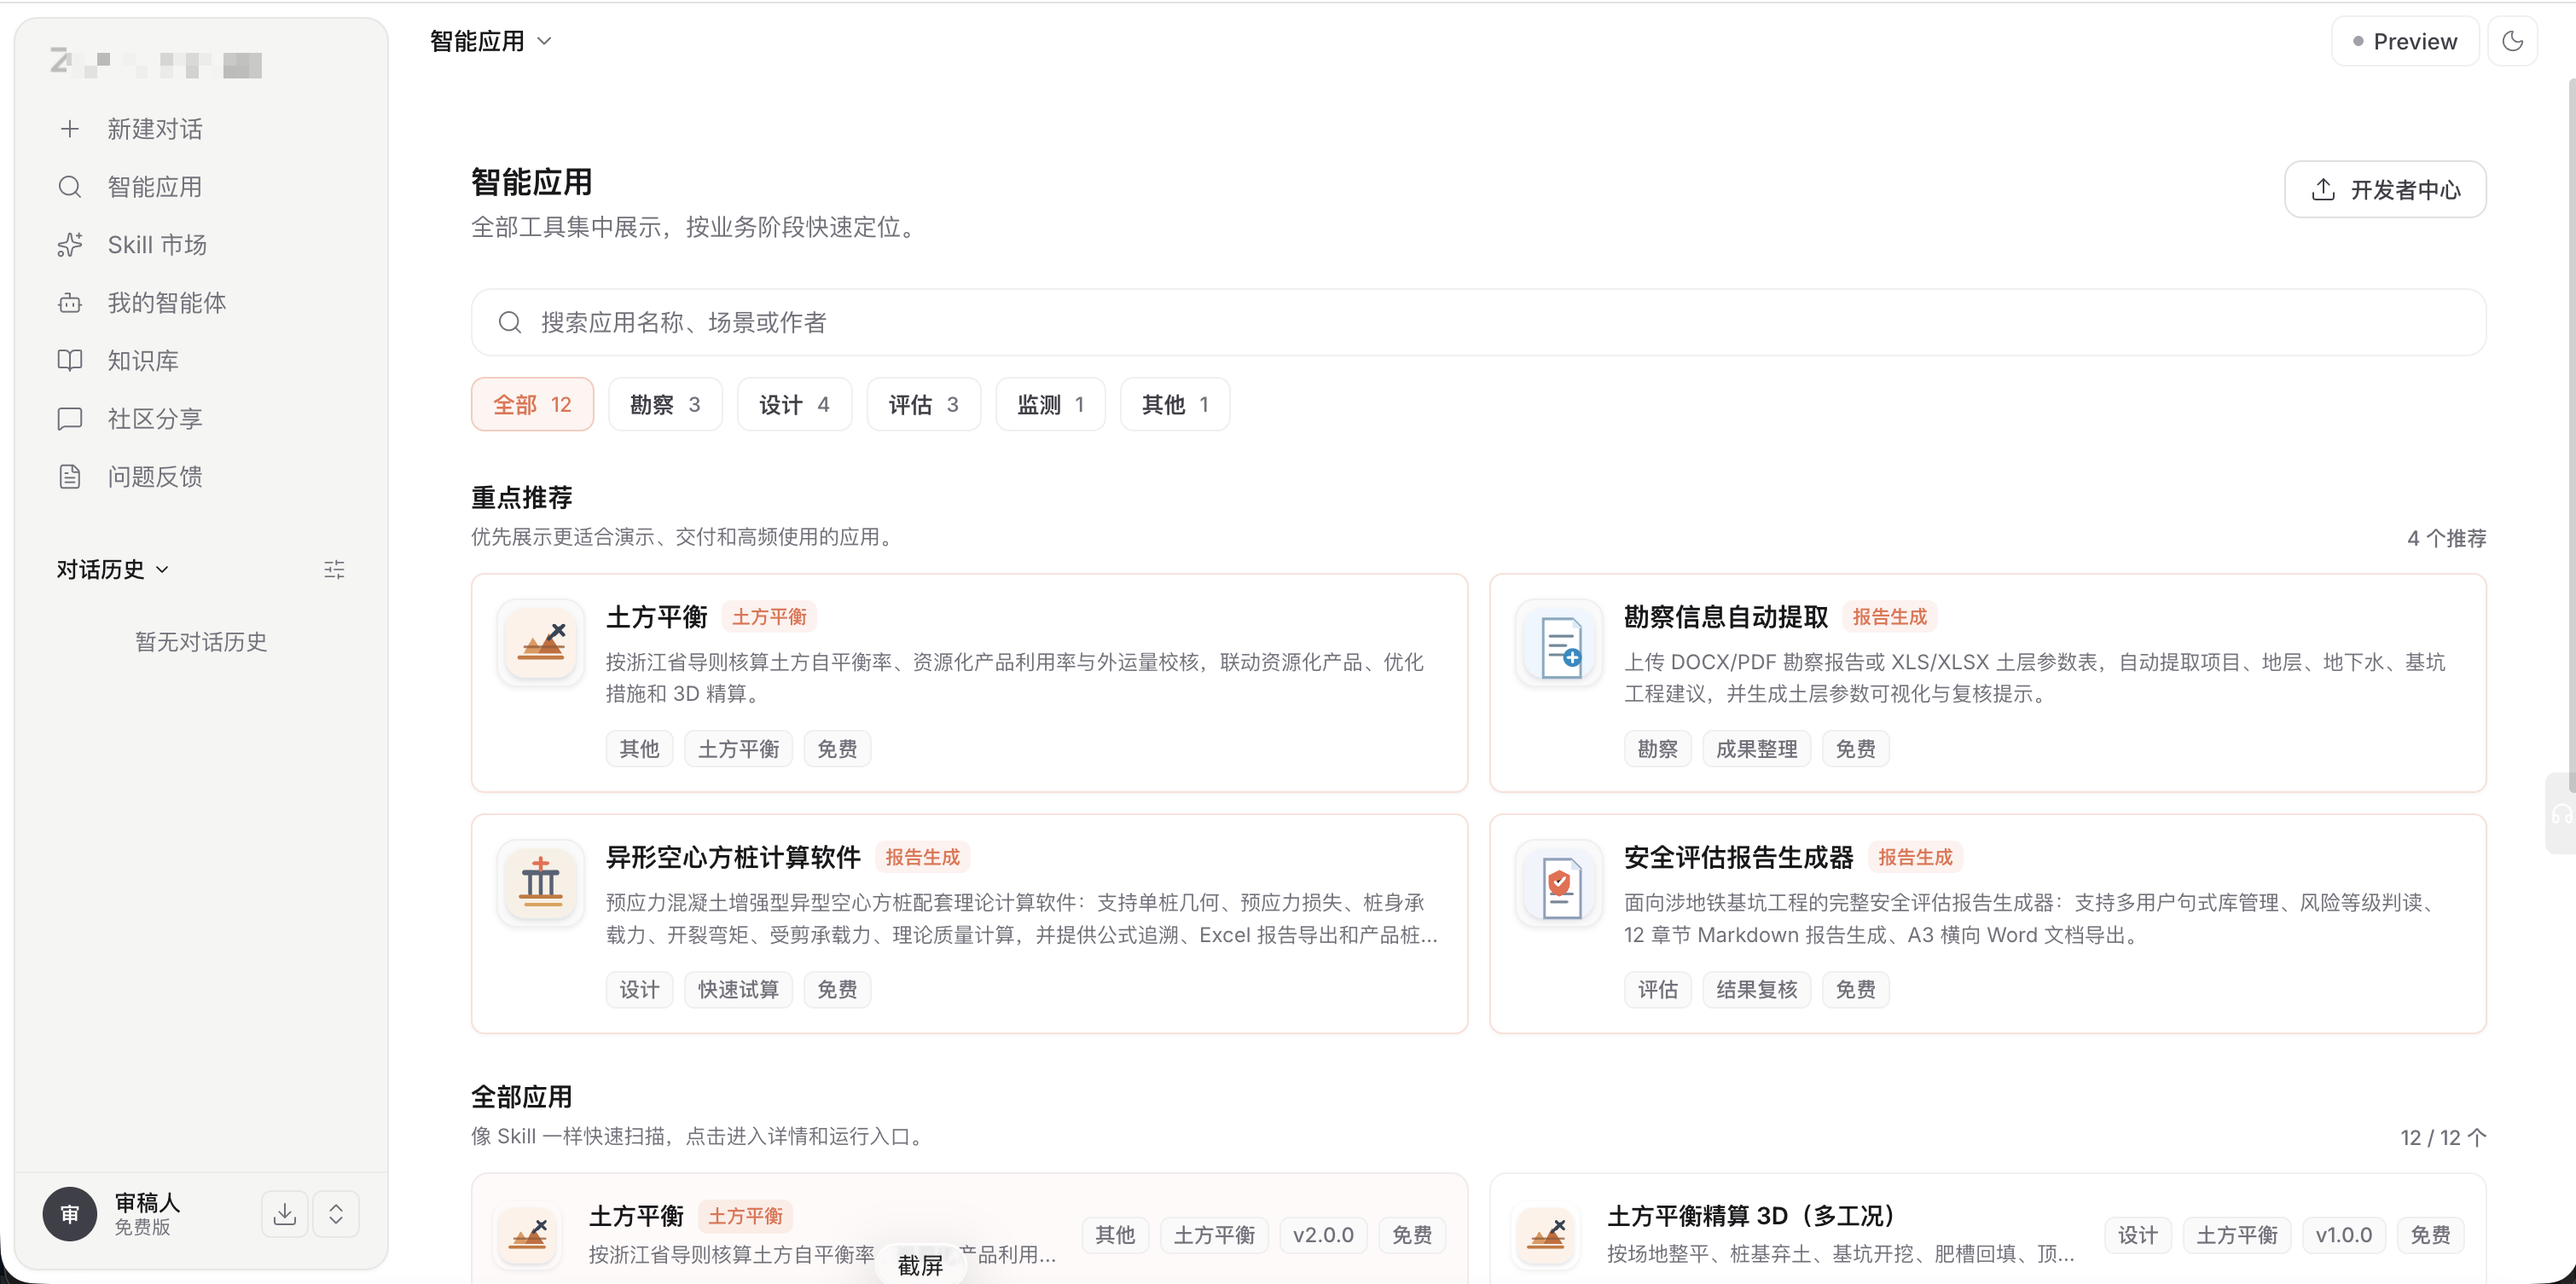Click the Preview button
The width and height of the screenshot is (2576, 1284).
pos(2405,41)
